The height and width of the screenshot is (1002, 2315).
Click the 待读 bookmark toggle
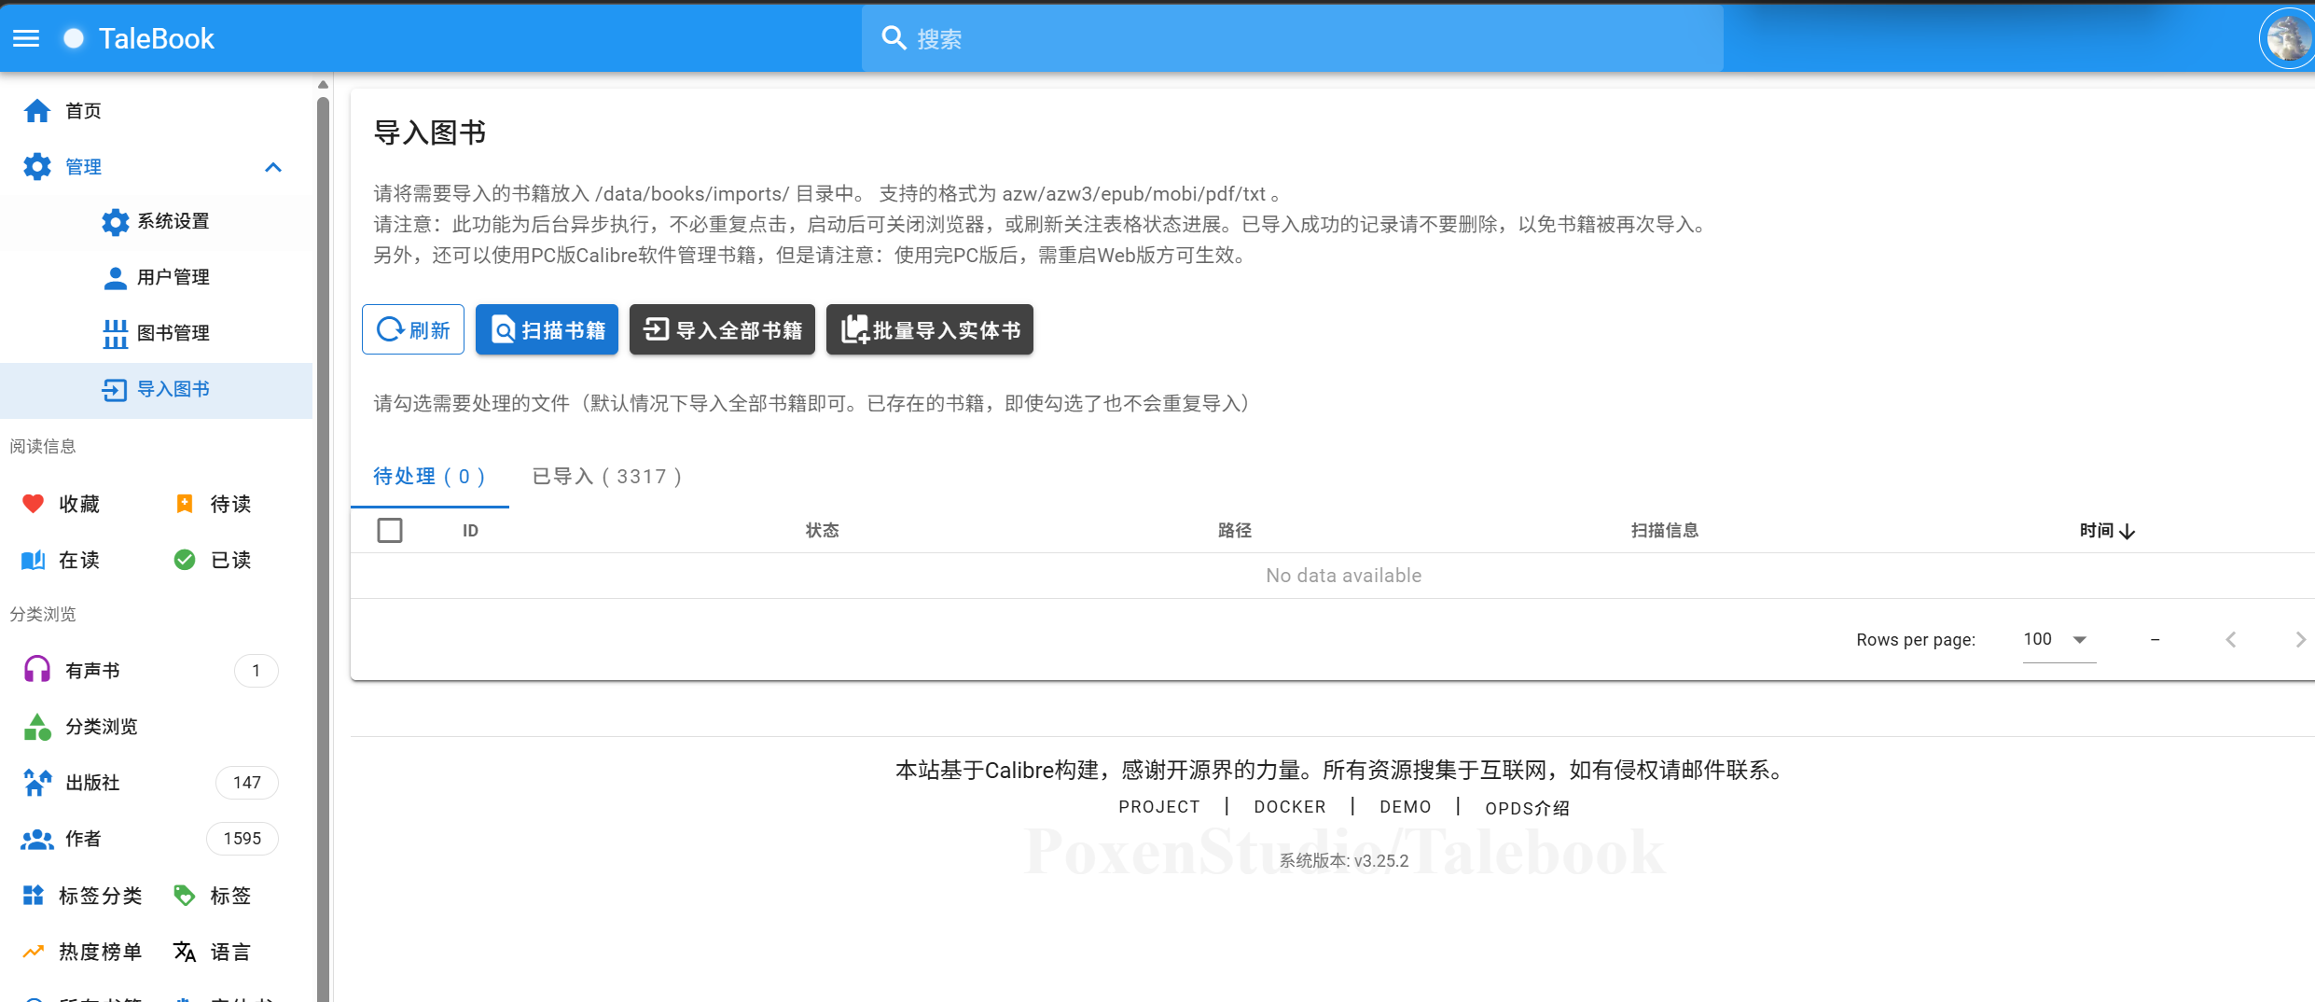coord(184,504)
